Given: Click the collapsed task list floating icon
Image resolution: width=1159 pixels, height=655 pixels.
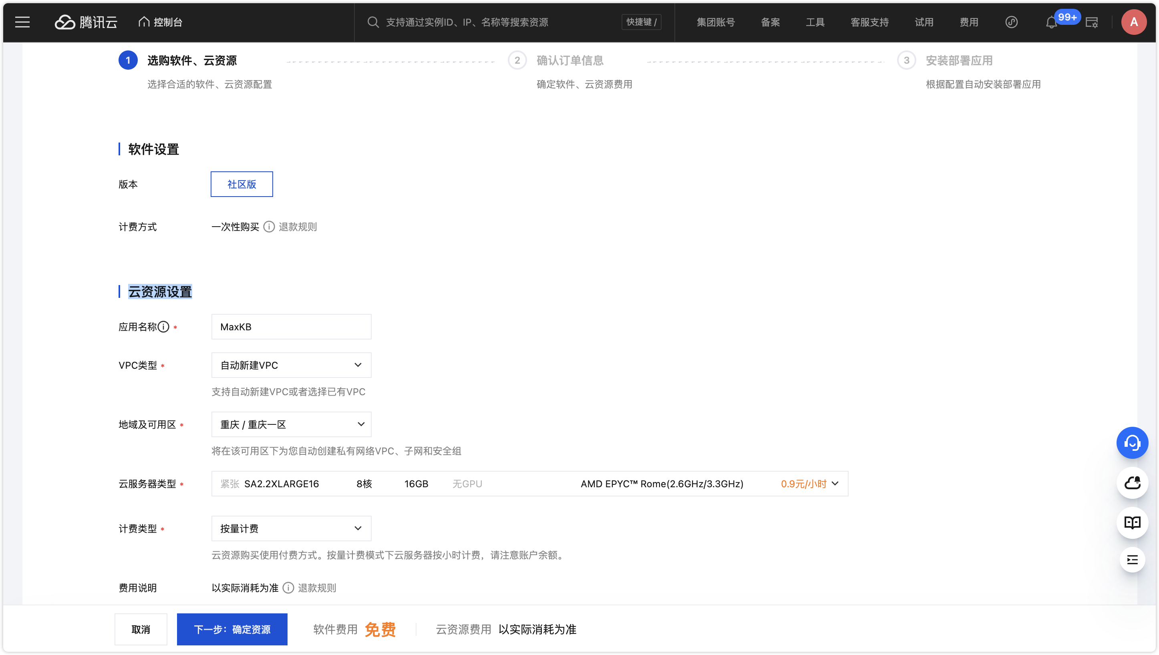Looking at the screenshot, I should (x=1133, y=560).
